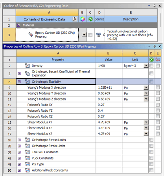
Task: Toggle suppression checkbox for Density row
Action: (x=151, y=66)
